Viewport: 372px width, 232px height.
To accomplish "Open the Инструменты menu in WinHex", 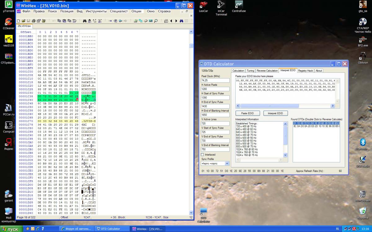I will coord(96,11).
